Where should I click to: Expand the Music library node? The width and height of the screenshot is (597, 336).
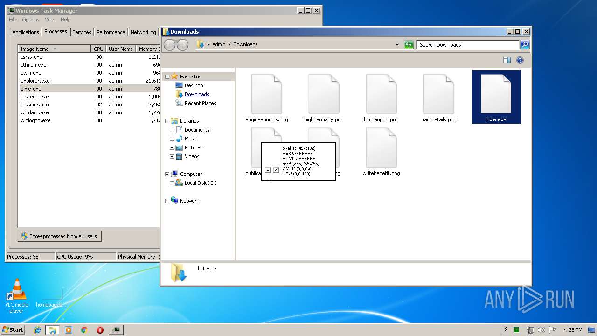[x=172, y=139]
